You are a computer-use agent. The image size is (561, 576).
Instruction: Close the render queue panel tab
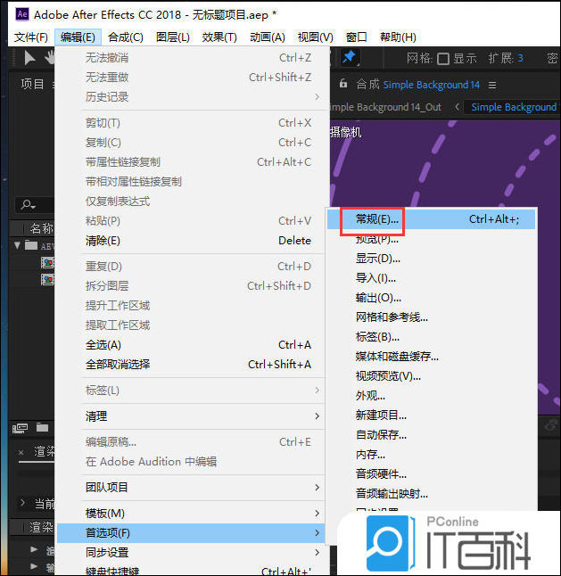coord(21,452)
